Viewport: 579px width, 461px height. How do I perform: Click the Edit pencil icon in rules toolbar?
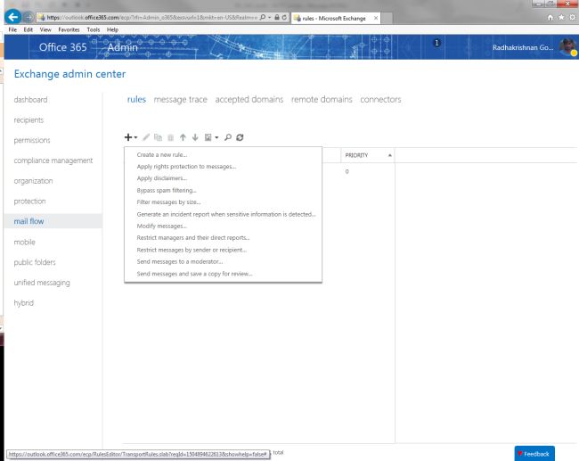point(146,137)
